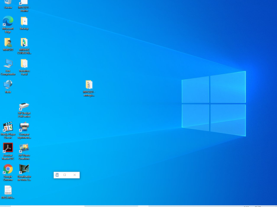Maximize the small collapsed window
The height and width of the screenshot is (207, 277).
click(x=64, y=175)
